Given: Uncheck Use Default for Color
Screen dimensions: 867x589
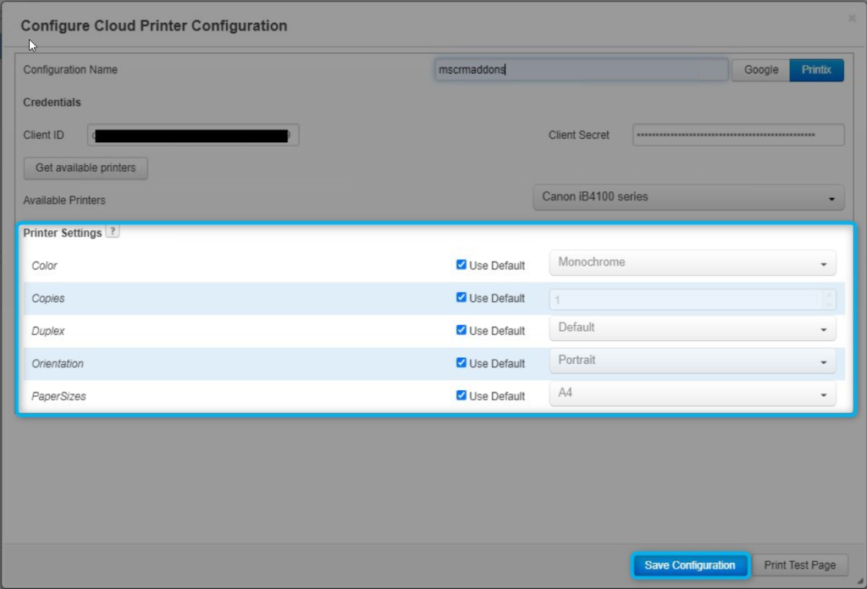Looking at the screenshot, I should pyautogui.click(x=461, y=264).
